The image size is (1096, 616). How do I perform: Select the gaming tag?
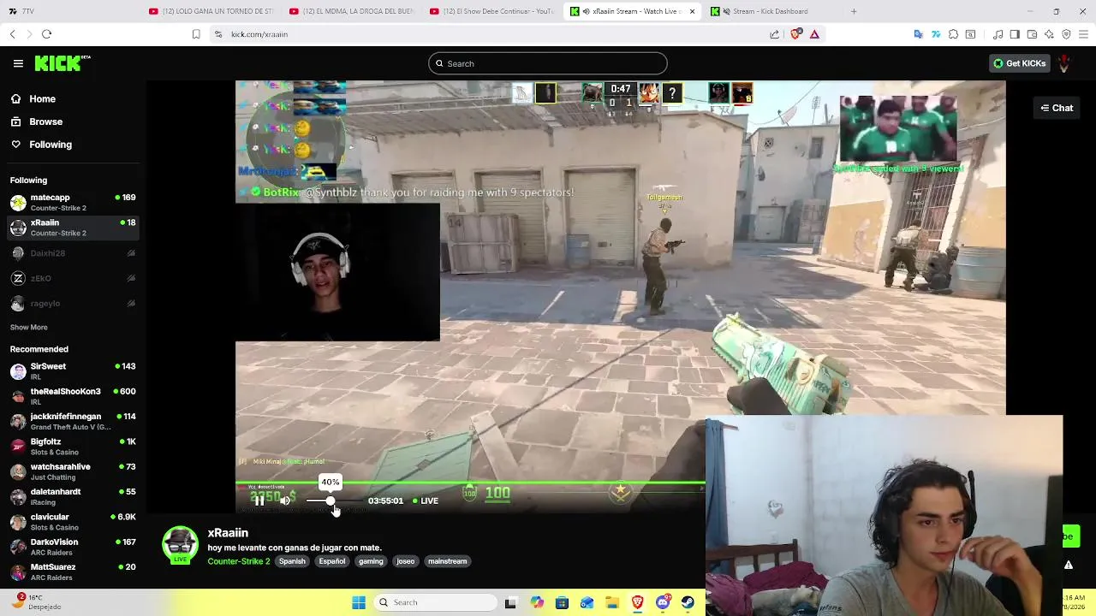[371, 562]
